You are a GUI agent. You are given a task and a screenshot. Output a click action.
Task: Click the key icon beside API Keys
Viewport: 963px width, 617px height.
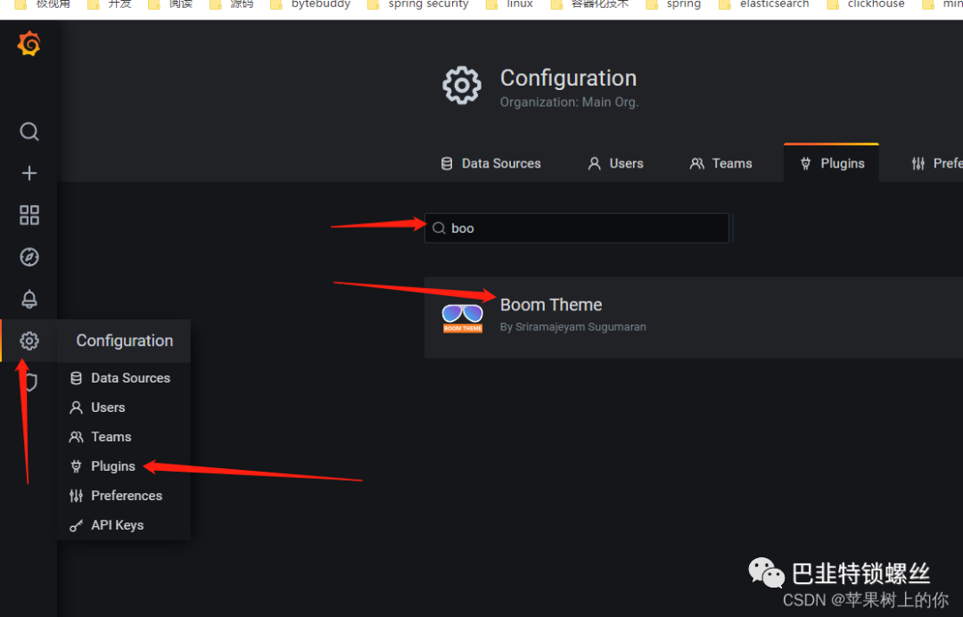[76, 525]
